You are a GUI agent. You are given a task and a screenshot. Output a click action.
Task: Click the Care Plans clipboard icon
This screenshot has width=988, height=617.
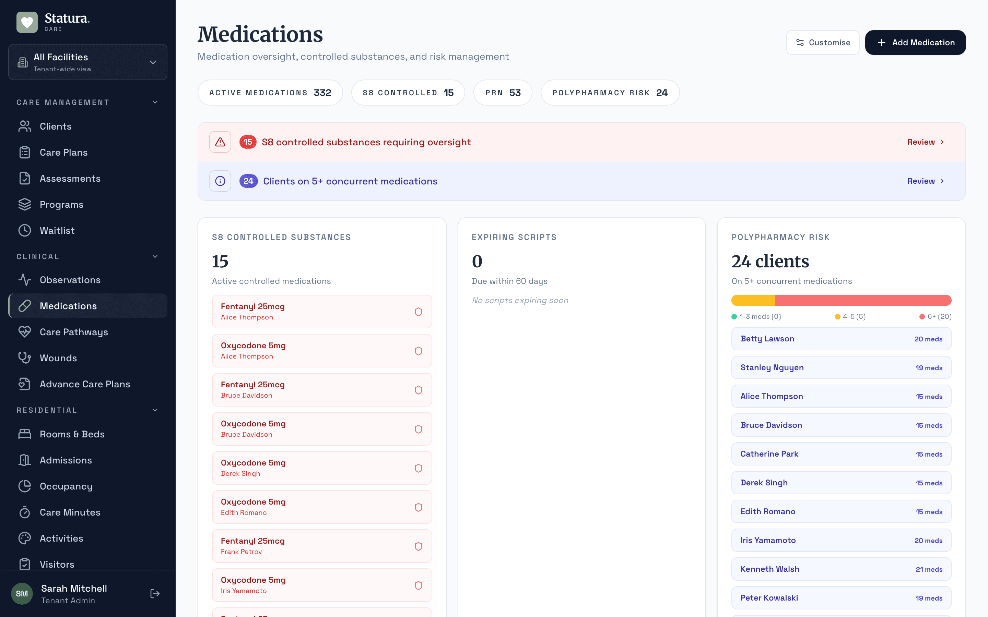click(25, 152)
